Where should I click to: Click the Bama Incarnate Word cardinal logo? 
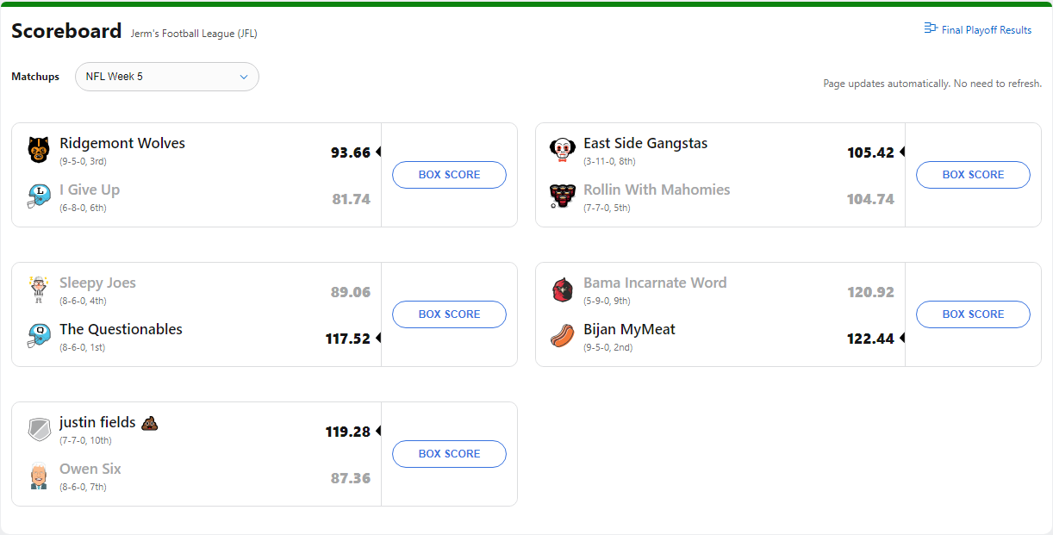[x=562, y=289]
